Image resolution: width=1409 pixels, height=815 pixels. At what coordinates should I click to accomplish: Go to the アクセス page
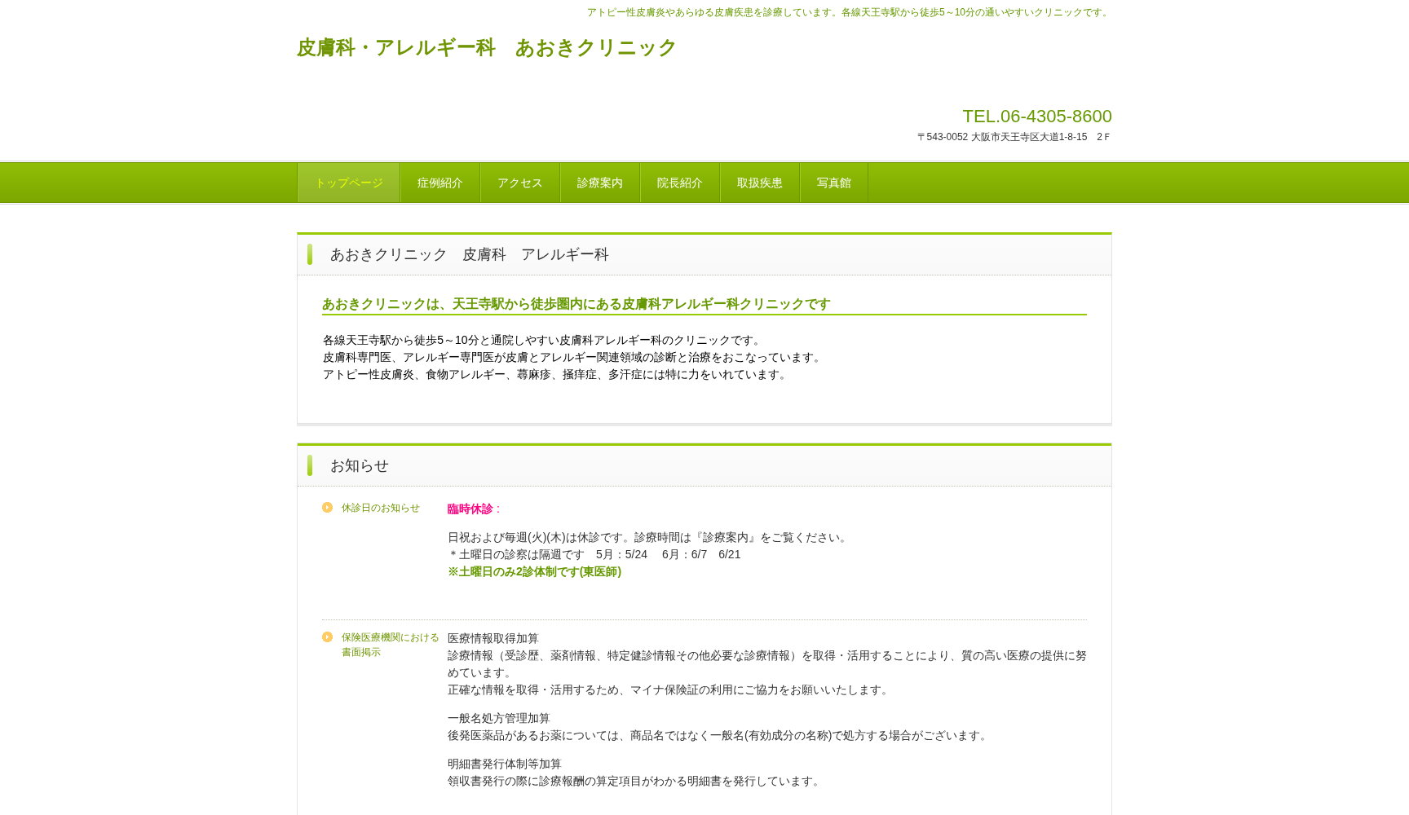[x=520, y=183]
